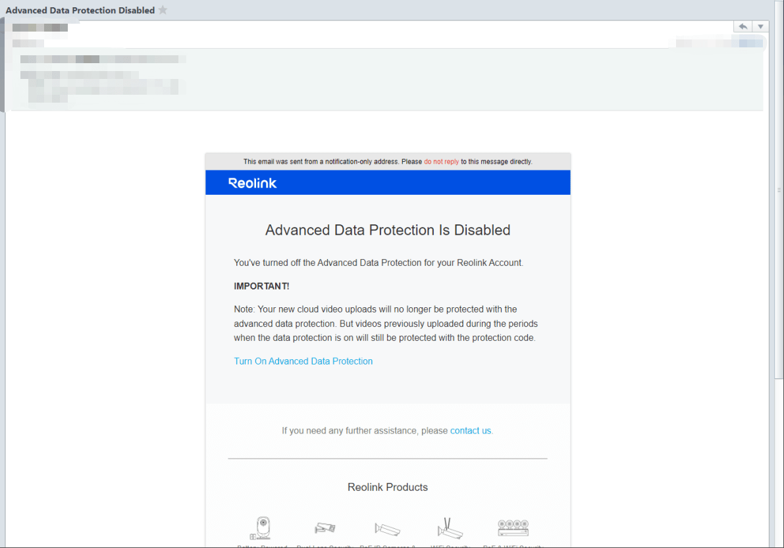This screenshot has height=548, width=784.
Task: Open the more actions dropdown arrow
Action: coord(760,26)
